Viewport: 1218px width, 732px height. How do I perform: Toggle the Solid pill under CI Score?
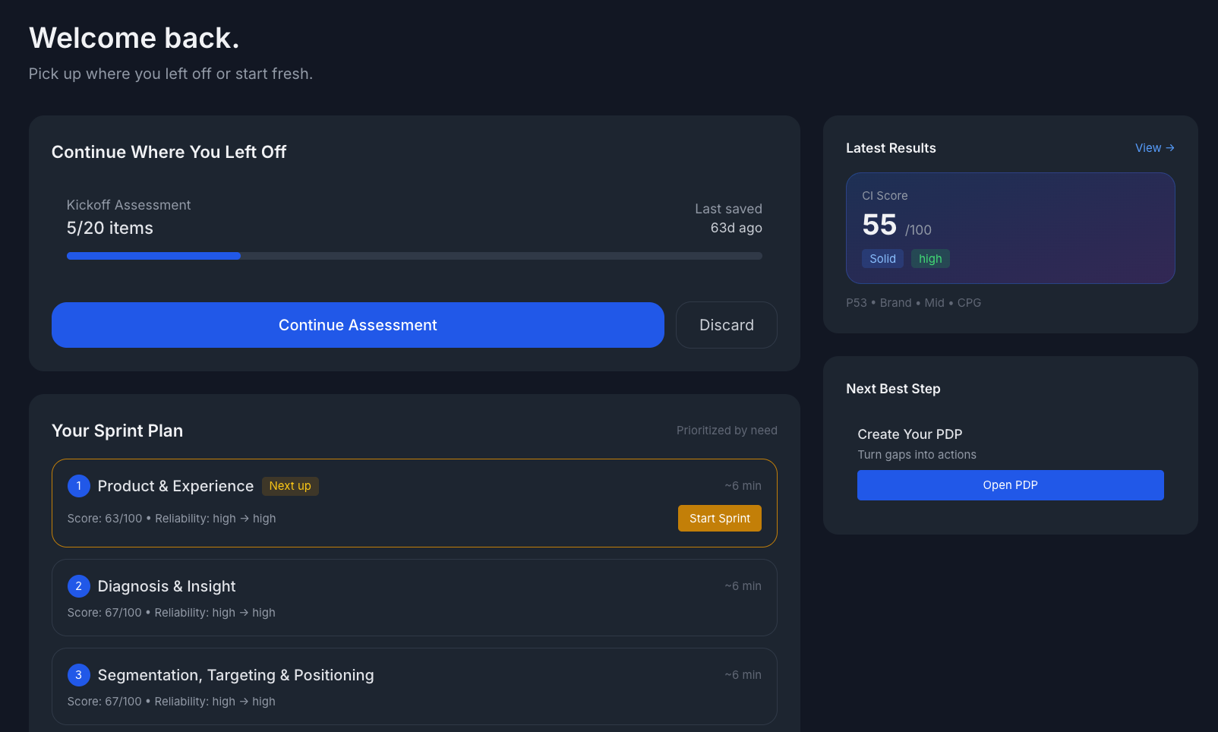tap(882, 258)
